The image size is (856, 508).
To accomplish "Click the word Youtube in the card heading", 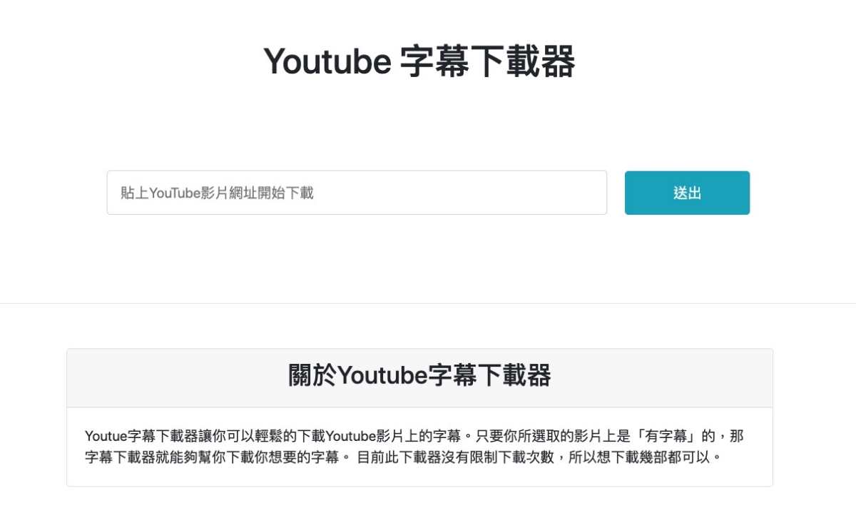I will (382, 375).
